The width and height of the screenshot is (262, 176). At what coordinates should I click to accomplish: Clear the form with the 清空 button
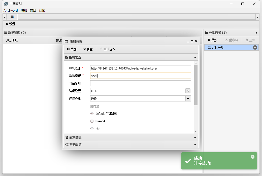(x=88, y=49)
